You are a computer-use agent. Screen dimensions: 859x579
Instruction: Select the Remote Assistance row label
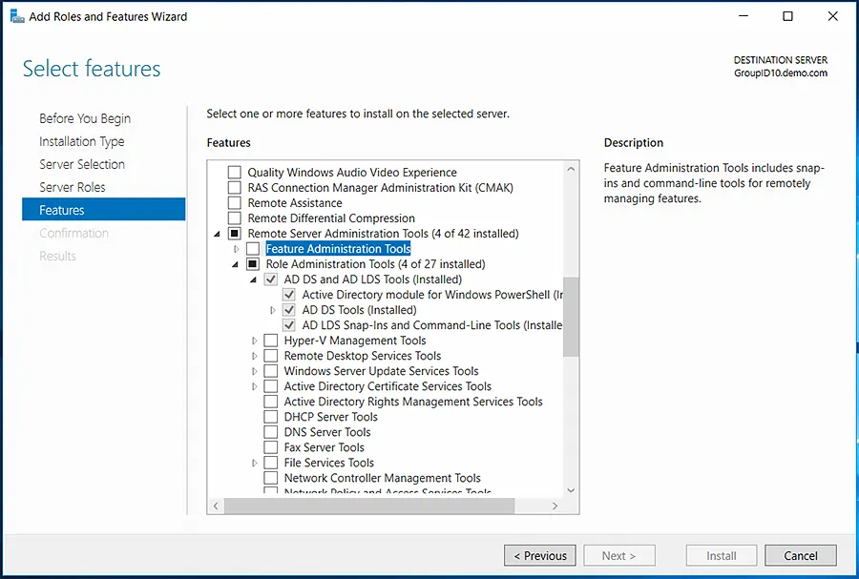pyautogui.click(x=295, y=203)
